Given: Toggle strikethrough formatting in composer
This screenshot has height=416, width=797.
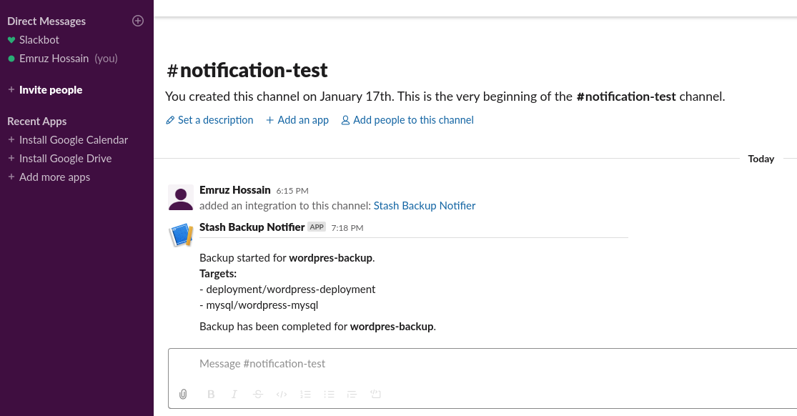Looking at the screenshot, I should pos(258,394).
